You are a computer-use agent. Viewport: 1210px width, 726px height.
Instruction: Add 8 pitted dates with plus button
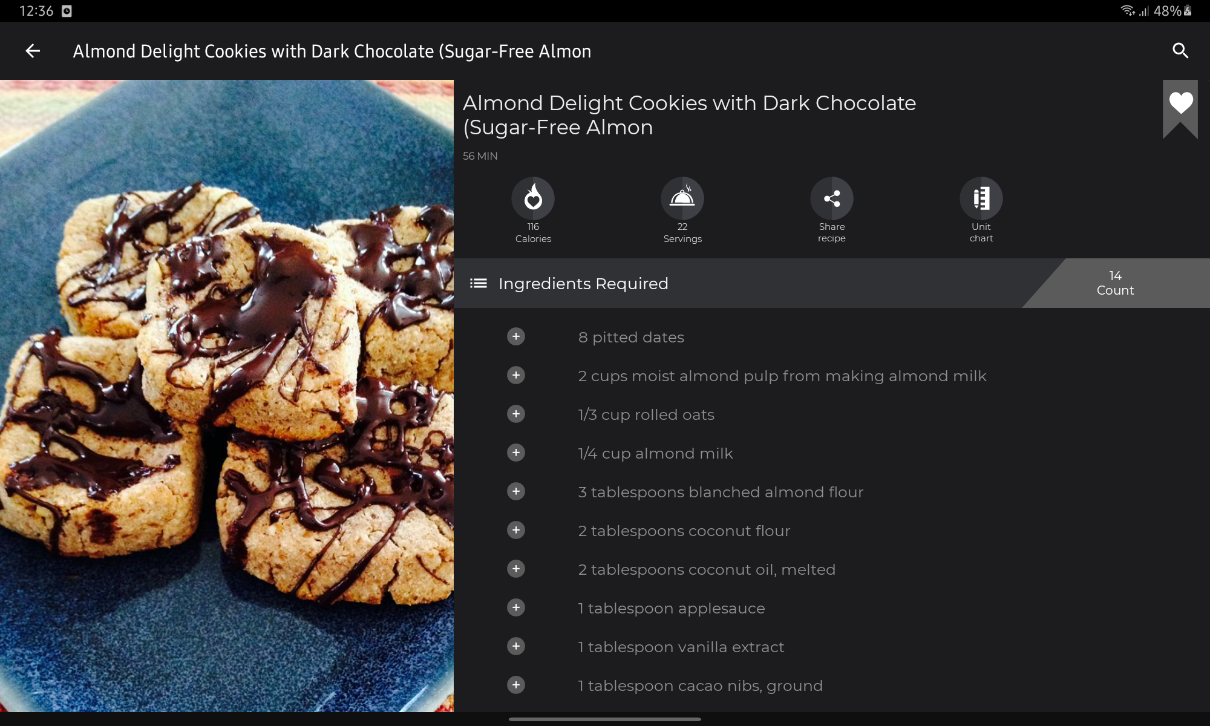tap(516, 336)
